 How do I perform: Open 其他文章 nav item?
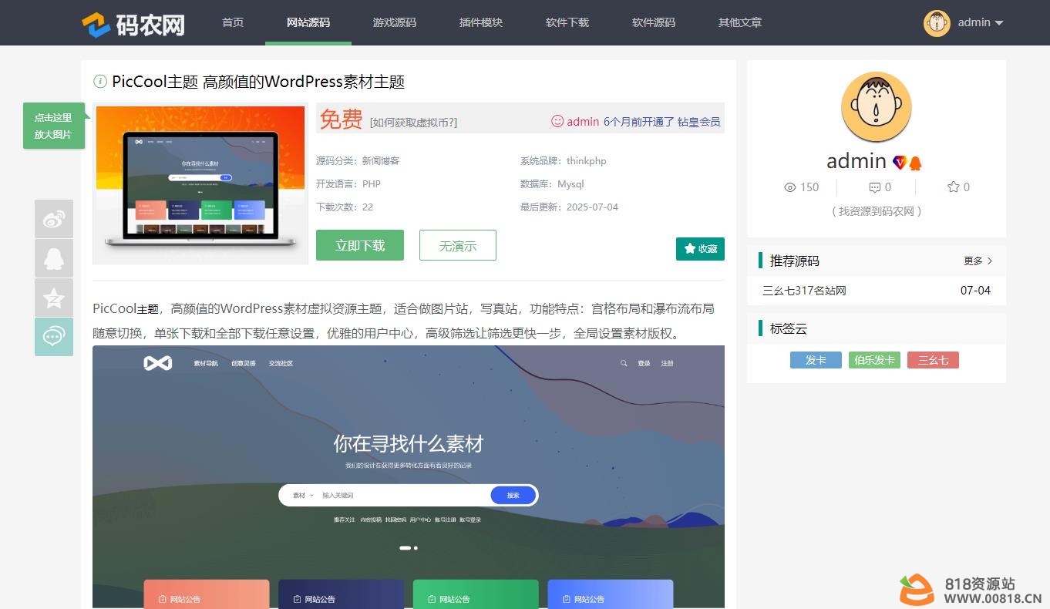(740, 22)
